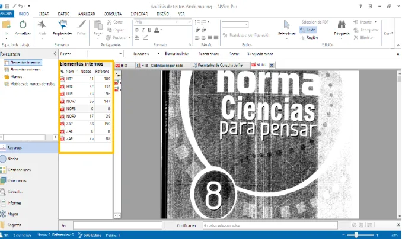The width and height of the screenshot is (402, 239).
Task: Open Consultas in the navigation pane
Action: click(29, 192)
